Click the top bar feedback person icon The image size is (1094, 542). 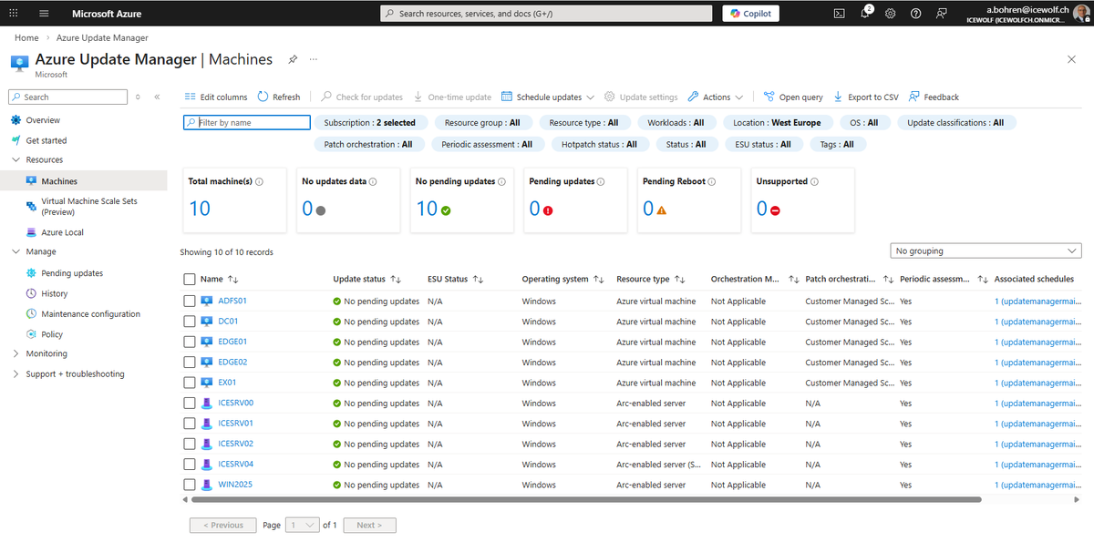coord(942,14)
